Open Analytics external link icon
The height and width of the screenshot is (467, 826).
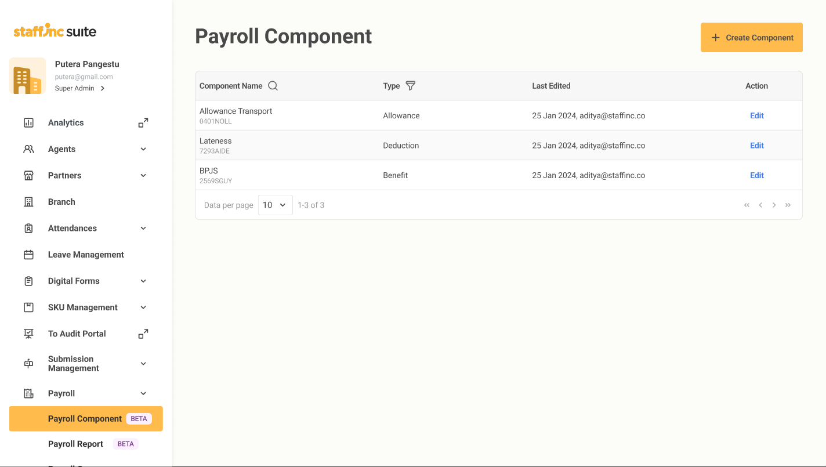coord(143,122)
